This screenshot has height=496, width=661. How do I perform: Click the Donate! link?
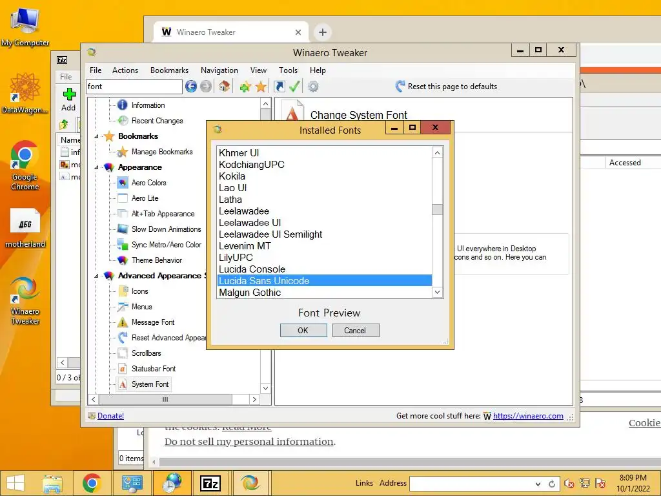[x=110, y=416]
